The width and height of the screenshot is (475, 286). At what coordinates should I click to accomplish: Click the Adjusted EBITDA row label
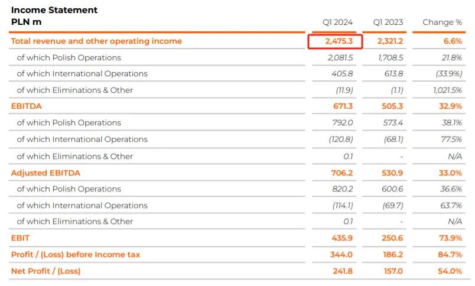point(45,173)
